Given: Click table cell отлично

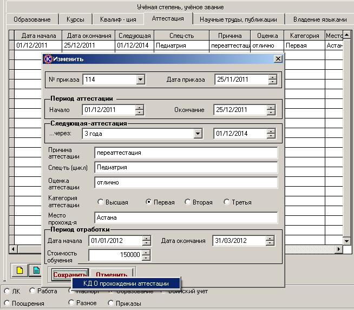Looking at the screenshot, I should pos(267,45).
